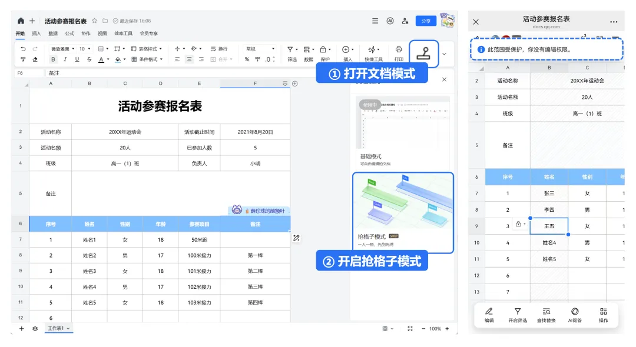Switch to the 公式 tab
This screenshot has height=347, width=636.
(x=69, y=34)
